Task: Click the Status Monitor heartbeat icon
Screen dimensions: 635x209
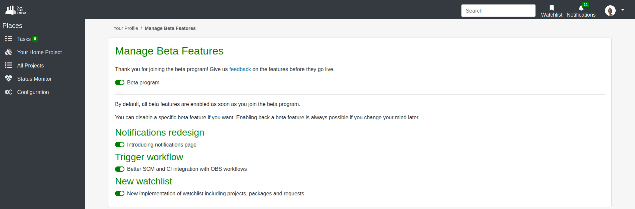Action: coord(9,79)
